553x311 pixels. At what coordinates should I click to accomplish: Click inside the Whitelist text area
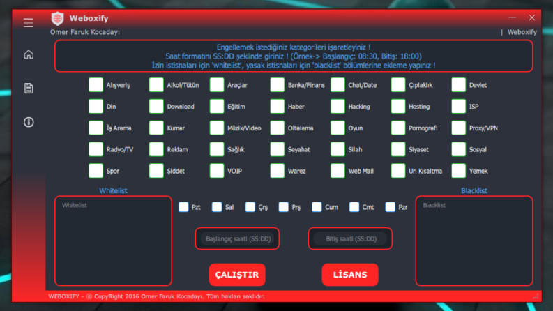click(x=113, y=241)
